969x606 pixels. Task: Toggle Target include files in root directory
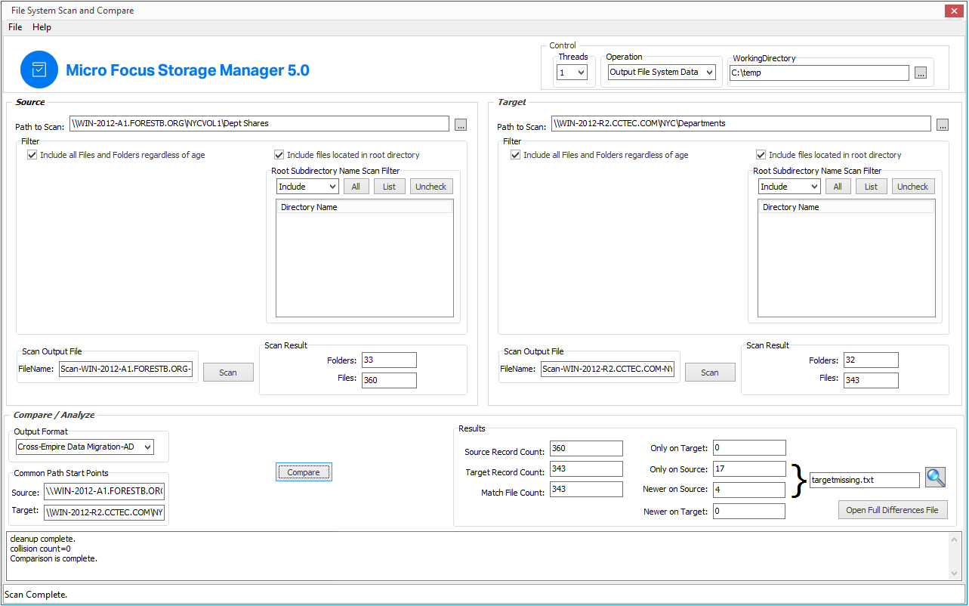pyautogui.click(x=761, y=155)
